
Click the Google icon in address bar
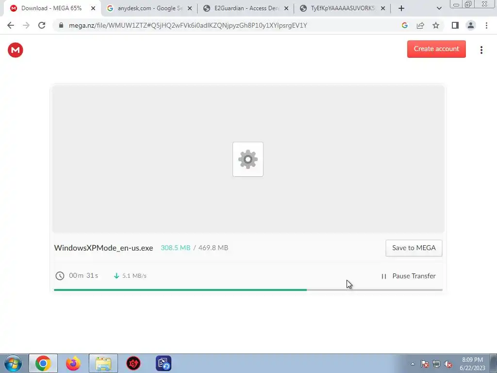(404, 25)
